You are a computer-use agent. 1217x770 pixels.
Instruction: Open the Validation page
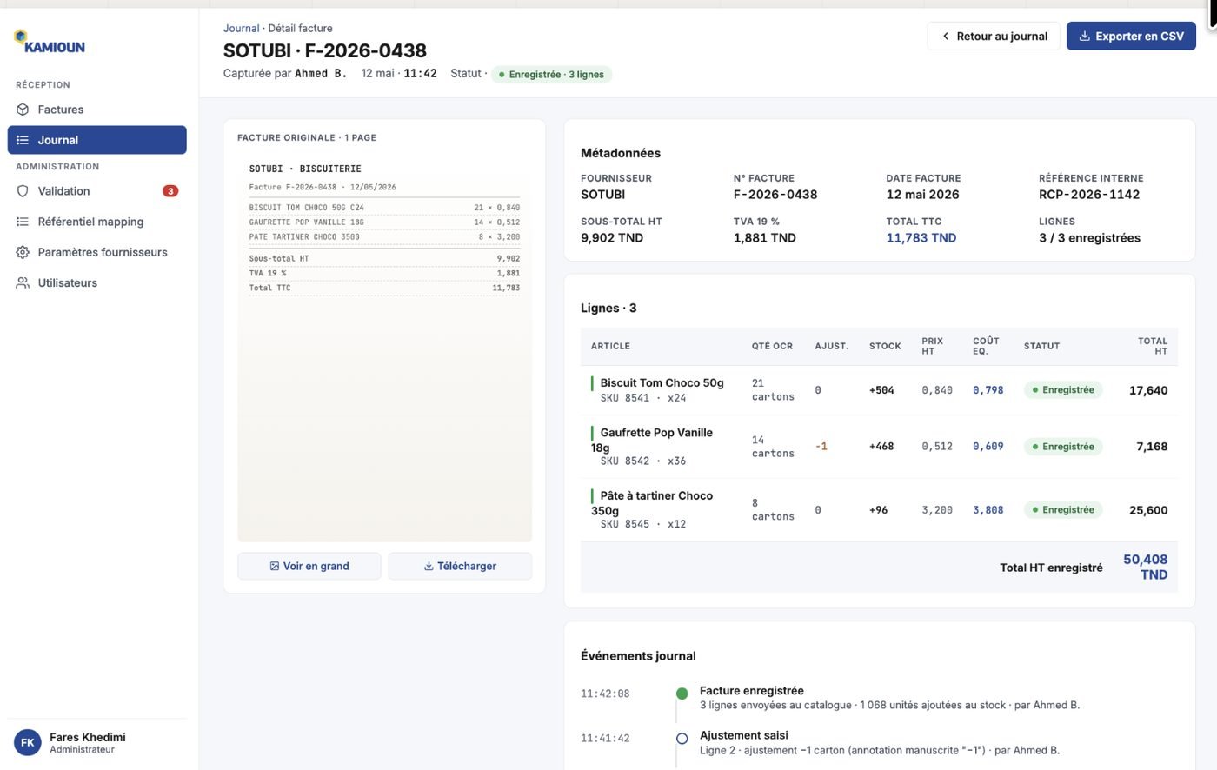[x=96, y=191]
